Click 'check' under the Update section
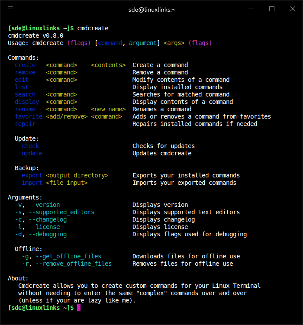The image size is (303, 325). pyautogui.click(x=30, y=146)
